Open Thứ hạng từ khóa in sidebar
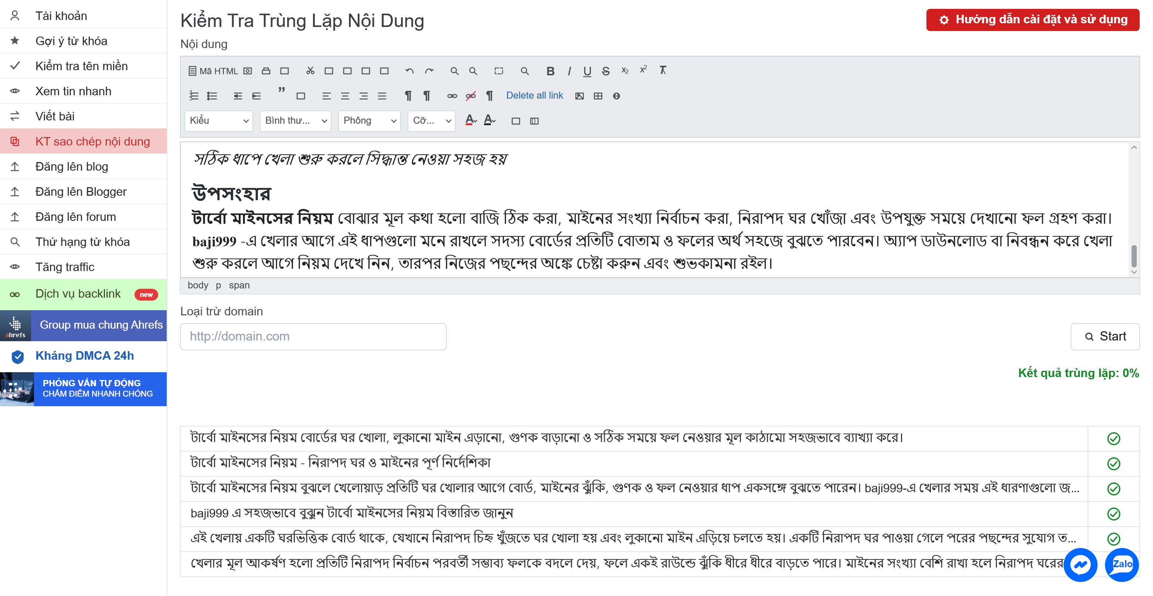The width and height of the screenshot is (1153, 596). (83, 242)
